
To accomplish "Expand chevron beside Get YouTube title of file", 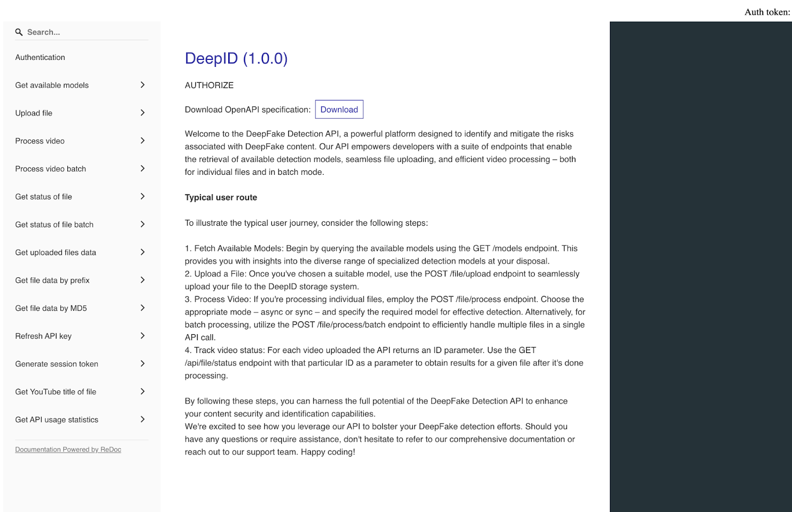I will pos(143,392).
